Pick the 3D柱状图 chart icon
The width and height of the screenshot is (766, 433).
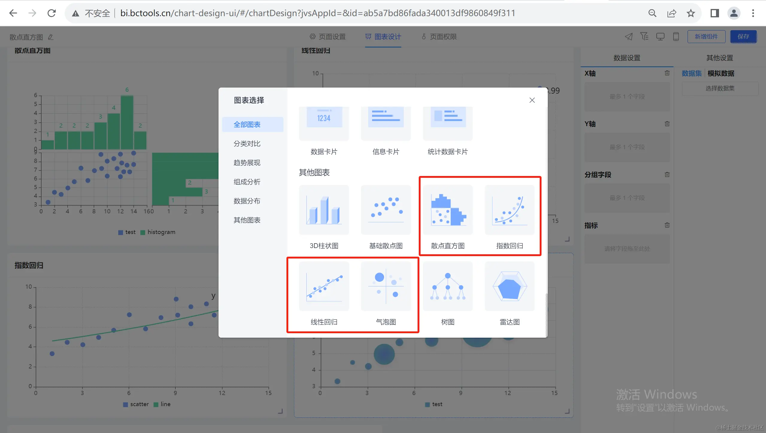pyautogui.click(x=324, y=210)
